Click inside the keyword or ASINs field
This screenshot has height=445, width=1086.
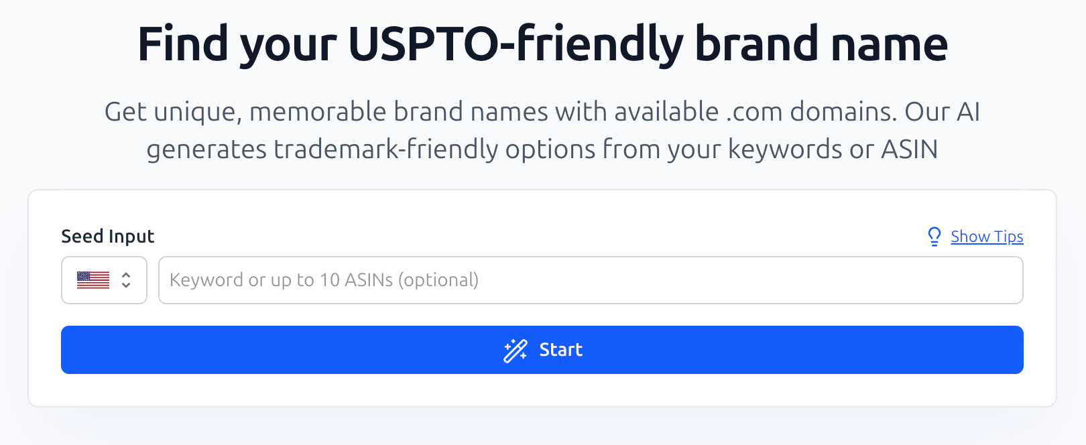point(590,280)
